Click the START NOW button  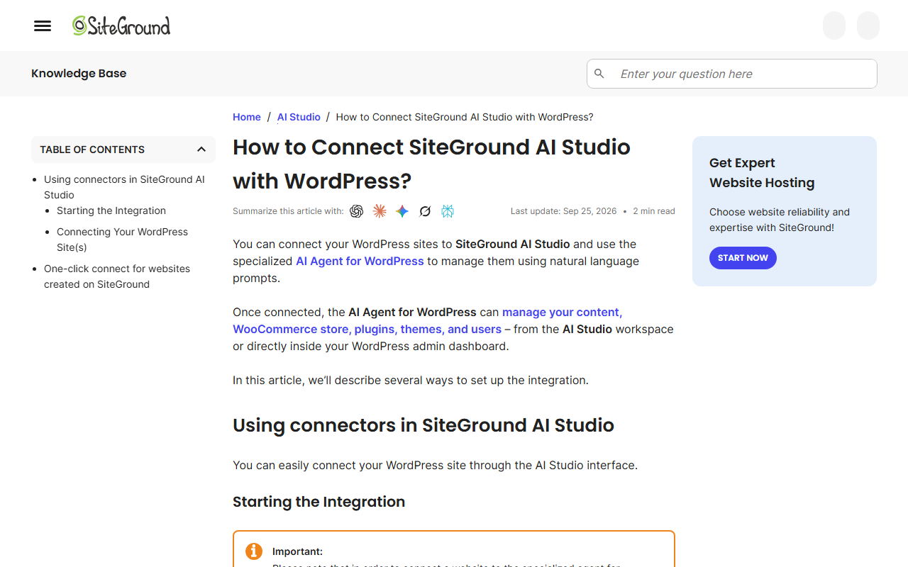coord(743,258)
